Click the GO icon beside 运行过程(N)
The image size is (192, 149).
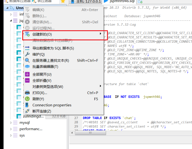coord(27,28)
